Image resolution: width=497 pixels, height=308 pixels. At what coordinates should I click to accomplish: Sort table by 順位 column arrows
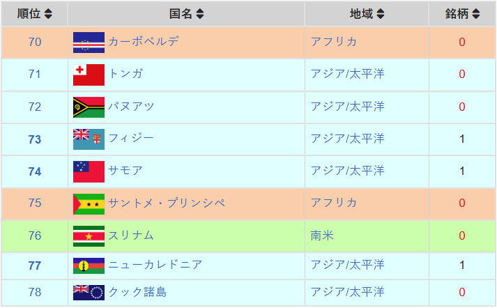tap(48, 14)
